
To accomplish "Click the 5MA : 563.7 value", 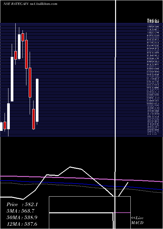I will 21,211.
